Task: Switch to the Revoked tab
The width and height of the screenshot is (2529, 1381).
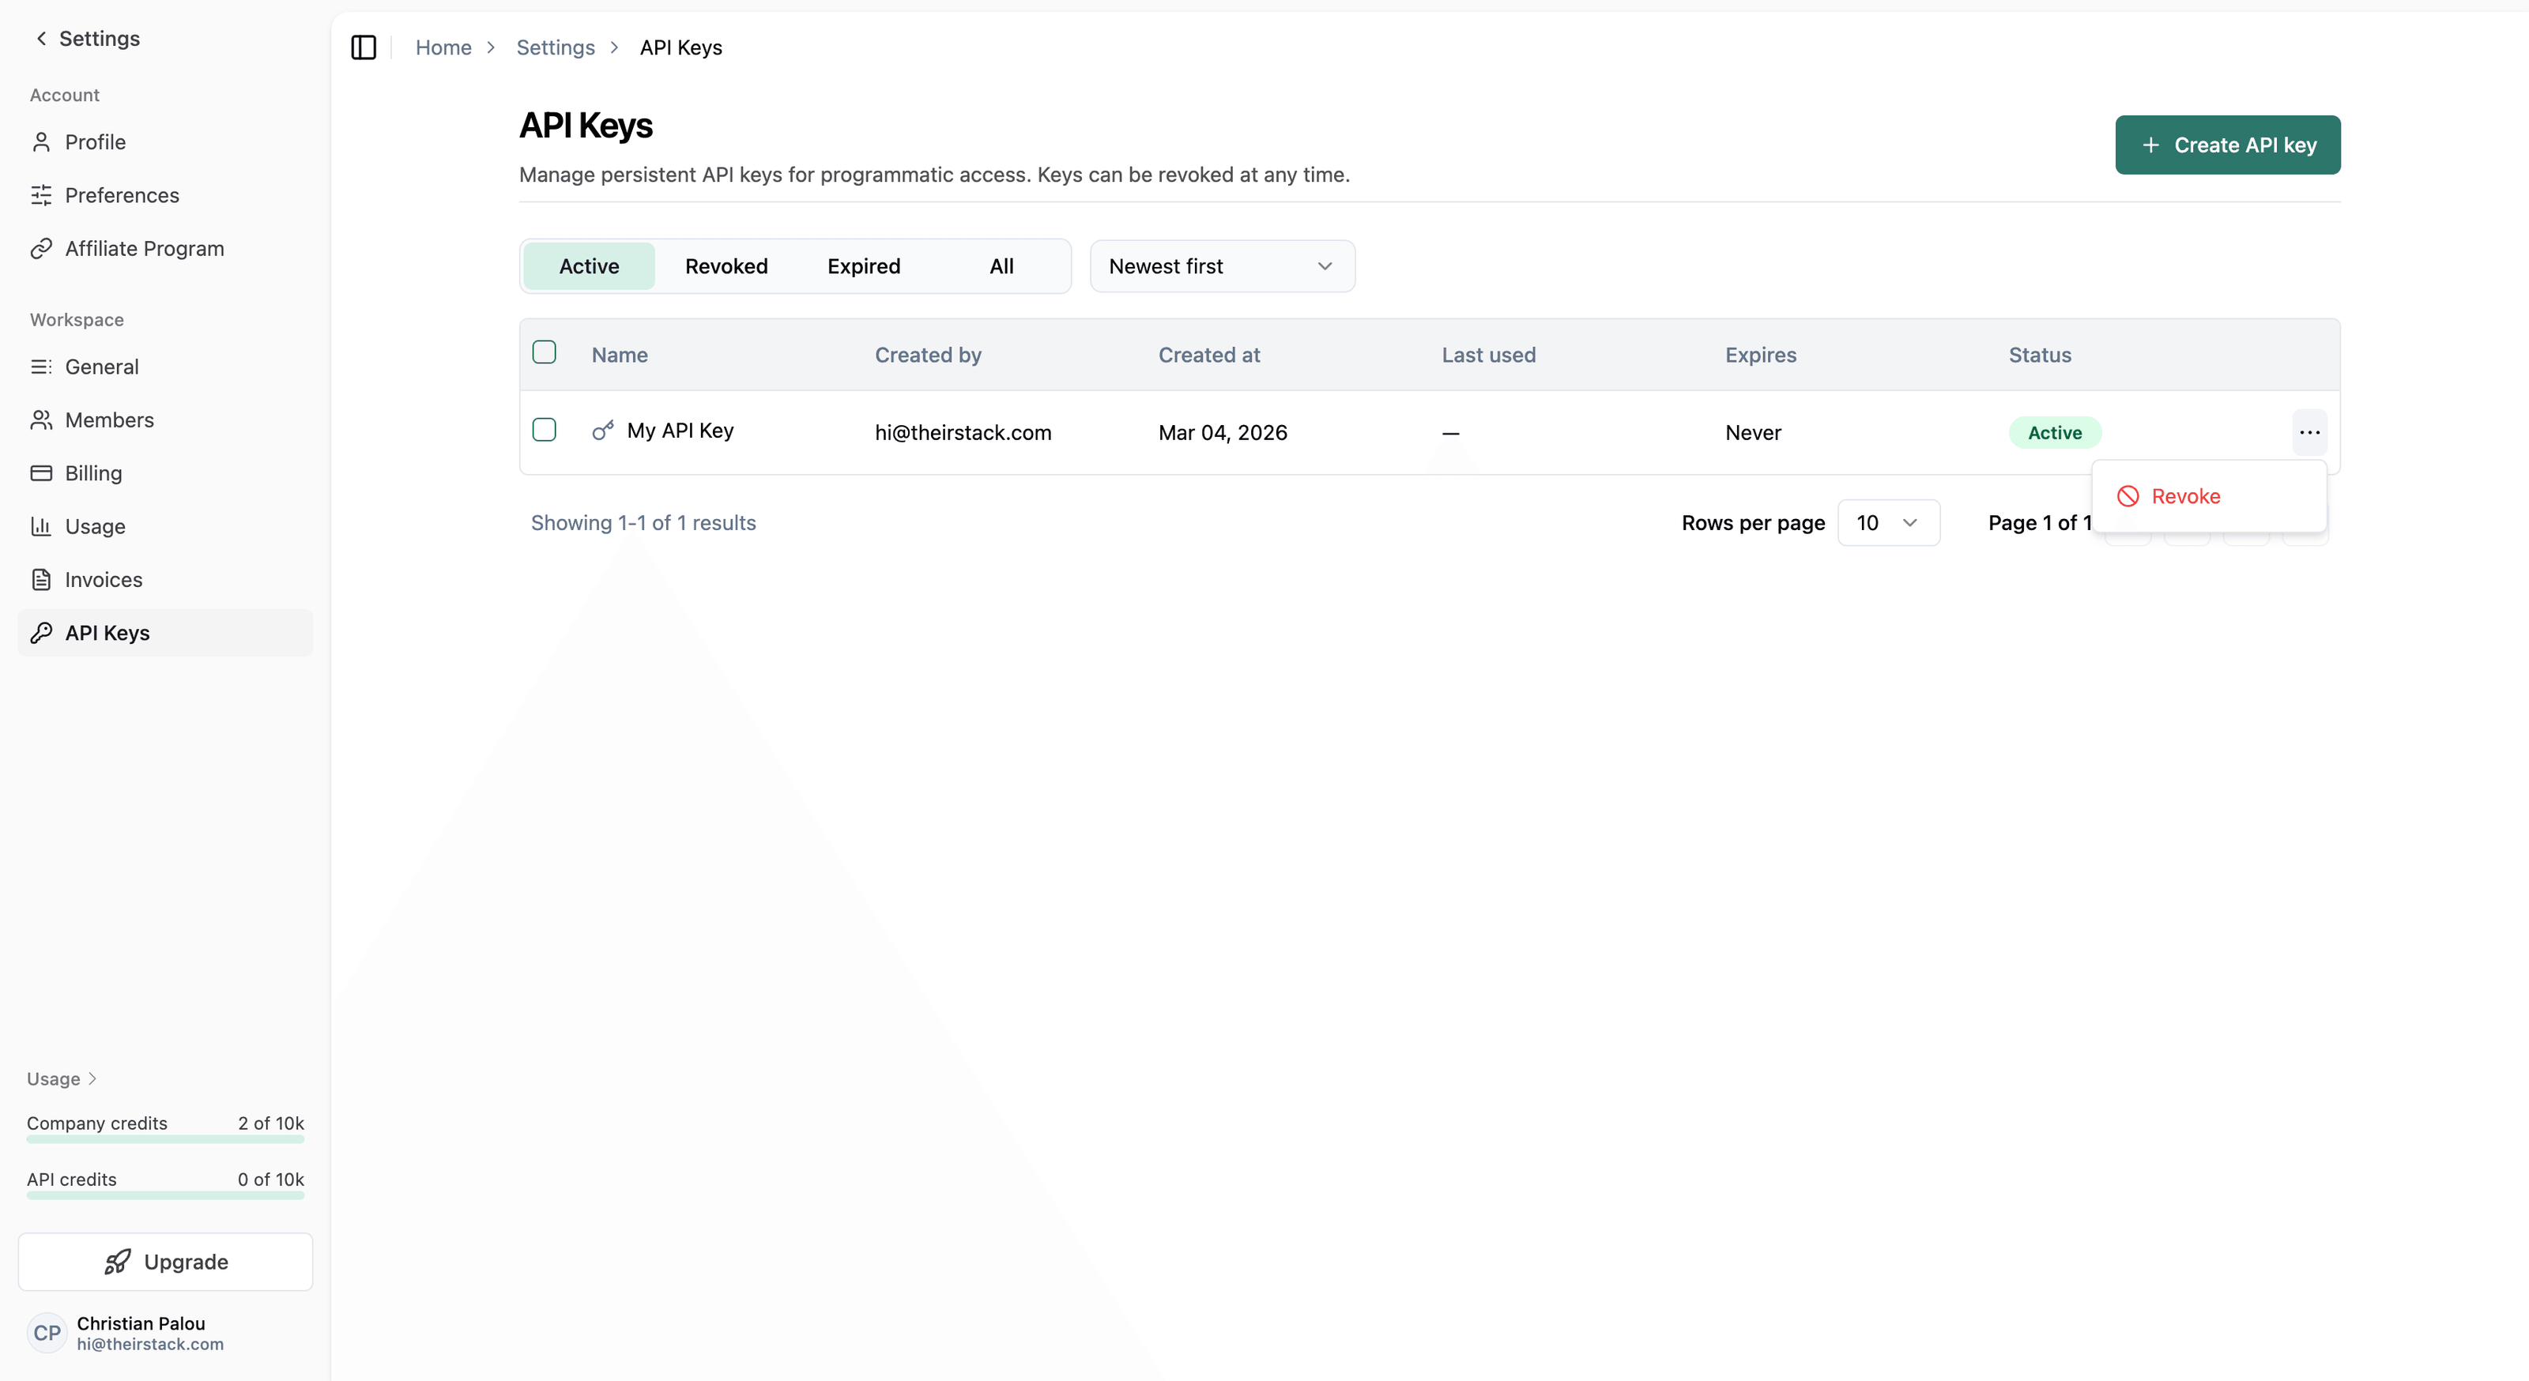Action: (726, 266)
